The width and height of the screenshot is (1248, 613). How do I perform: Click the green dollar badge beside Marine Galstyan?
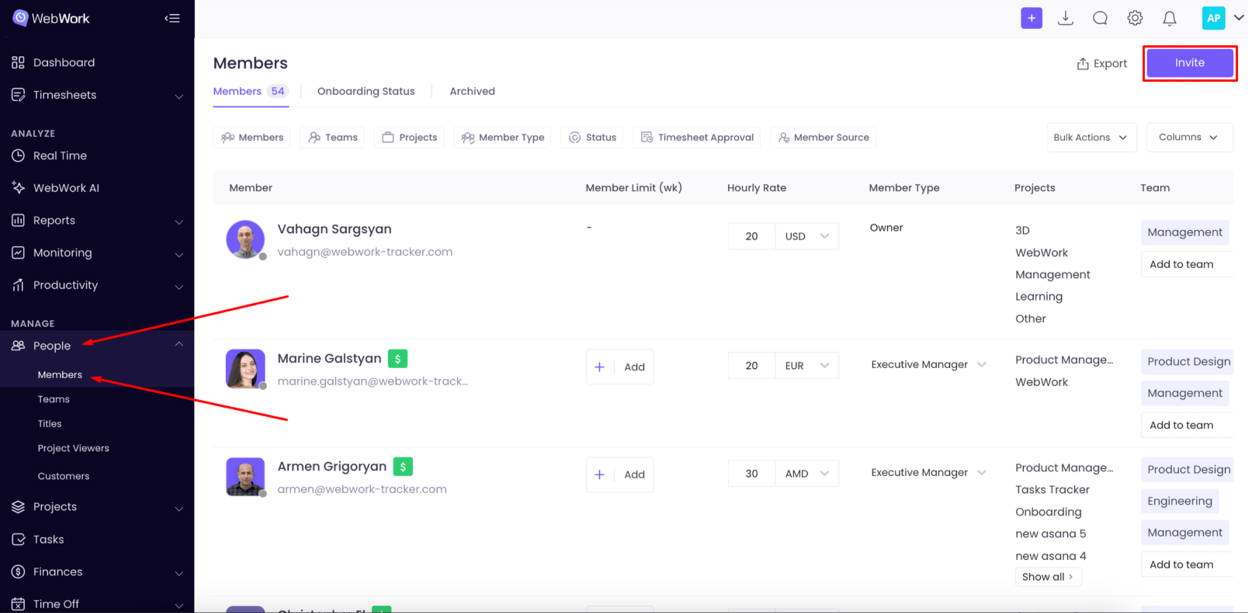pos(397,358)
